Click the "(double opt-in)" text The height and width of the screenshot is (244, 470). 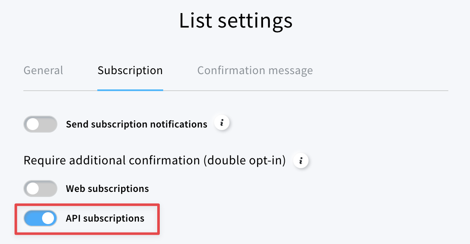(x=245, y=161)
